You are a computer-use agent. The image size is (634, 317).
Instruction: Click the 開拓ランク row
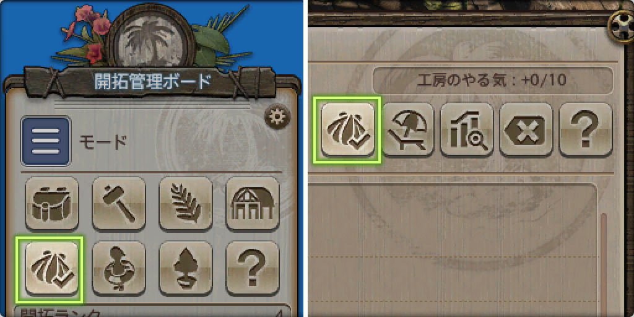coord(152,311)
